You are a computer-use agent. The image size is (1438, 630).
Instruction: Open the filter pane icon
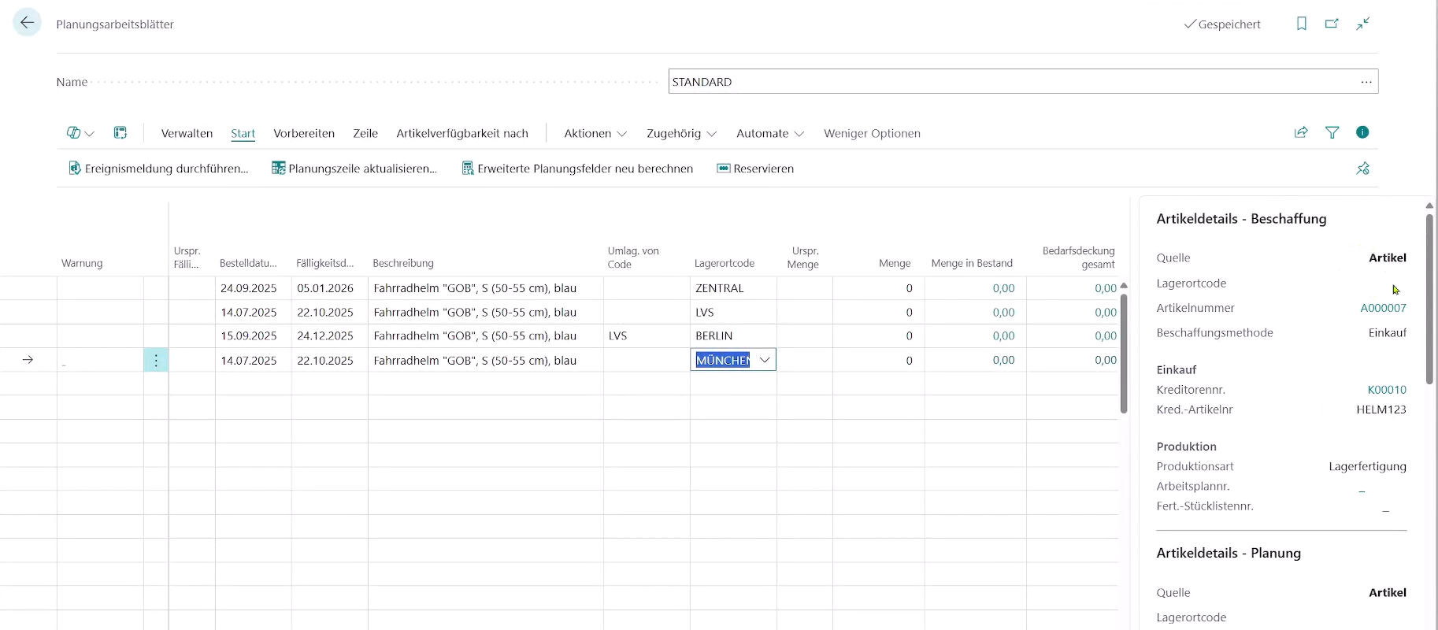1332,132
